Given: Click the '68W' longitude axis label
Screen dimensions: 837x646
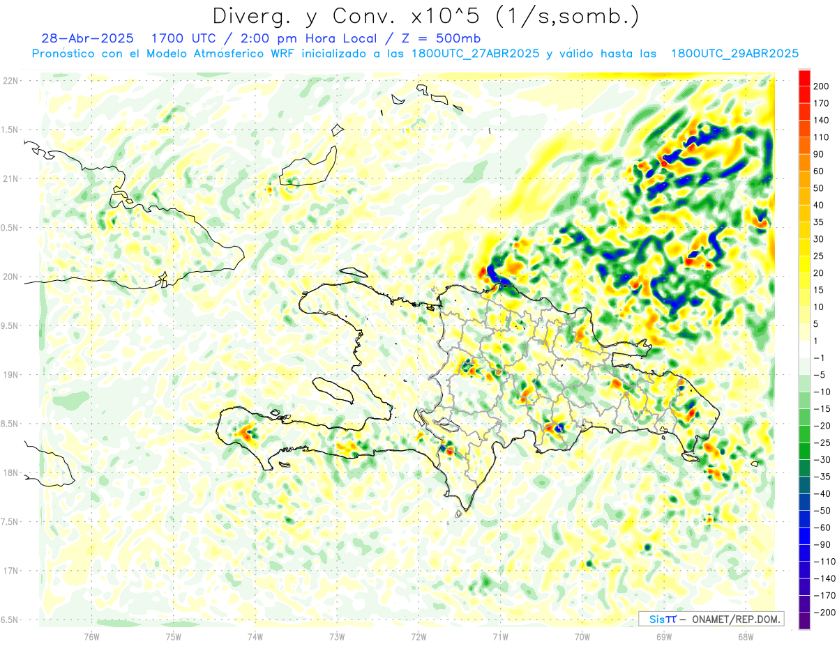Looking at the screenshot, I should pos(745,636).
